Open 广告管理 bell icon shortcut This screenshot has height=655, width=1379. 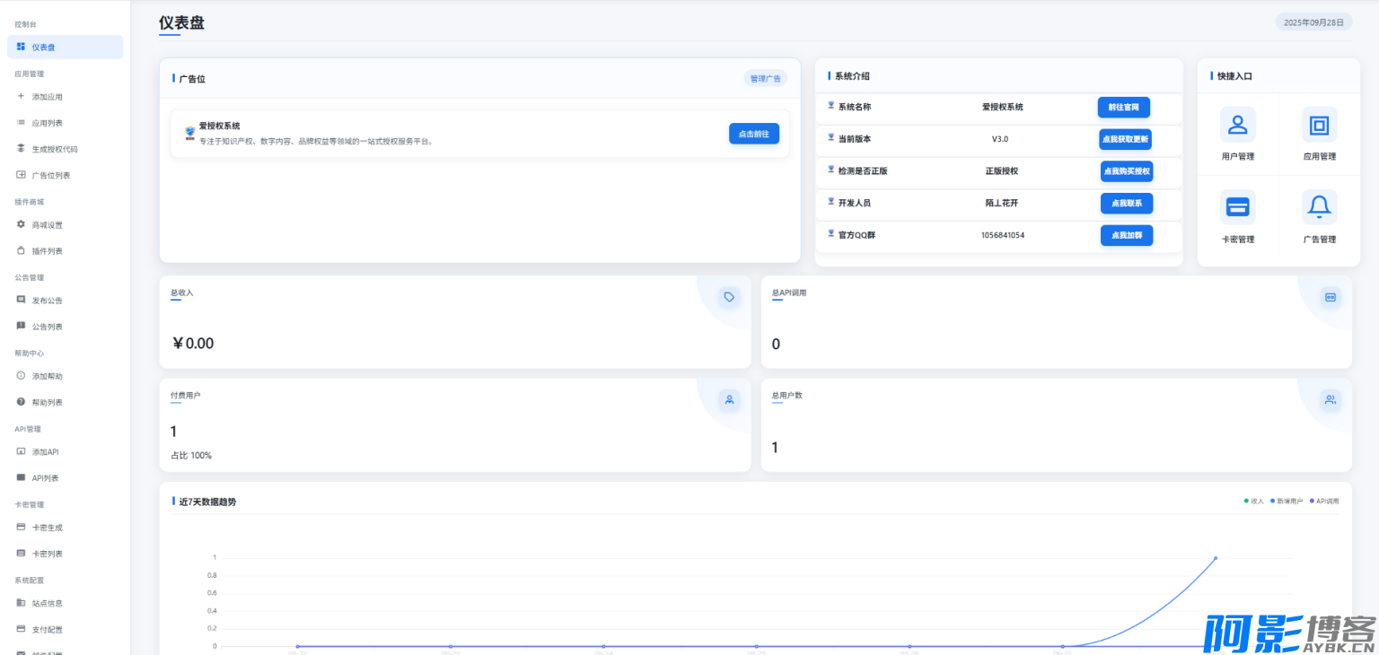click(1319, 207)
